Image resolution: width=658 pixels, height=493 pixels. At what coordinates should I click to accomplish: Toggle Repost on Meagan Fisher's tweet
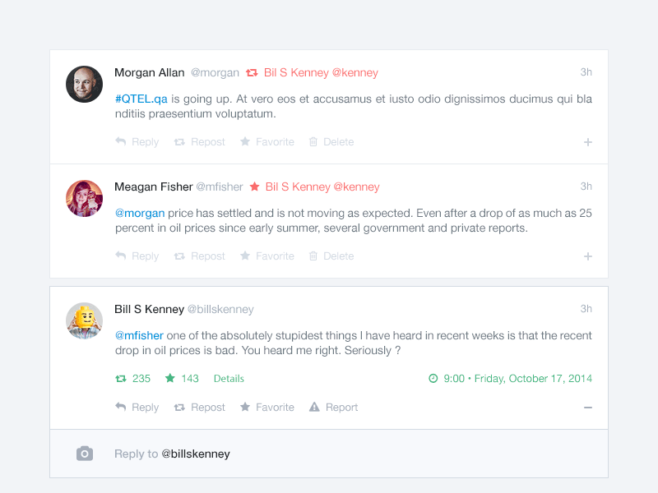(x=178, y=256)
